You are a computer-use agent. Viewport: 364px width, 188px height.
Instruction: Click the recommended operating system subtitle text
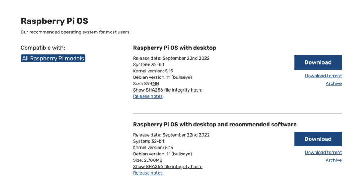[75, 32]
